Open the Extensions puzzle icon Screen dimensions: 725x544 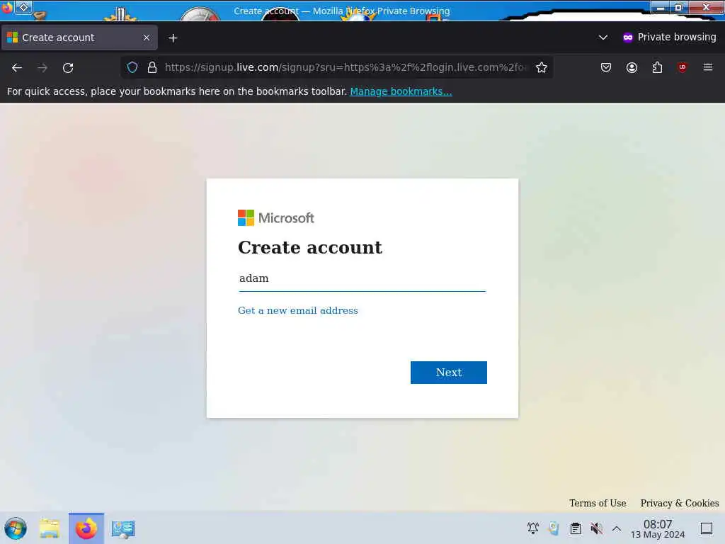click(x=657, y=67)
